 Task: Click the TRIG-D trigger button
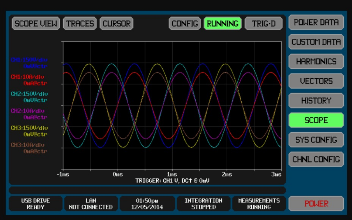pyautogui.click(x=263, y=23)
